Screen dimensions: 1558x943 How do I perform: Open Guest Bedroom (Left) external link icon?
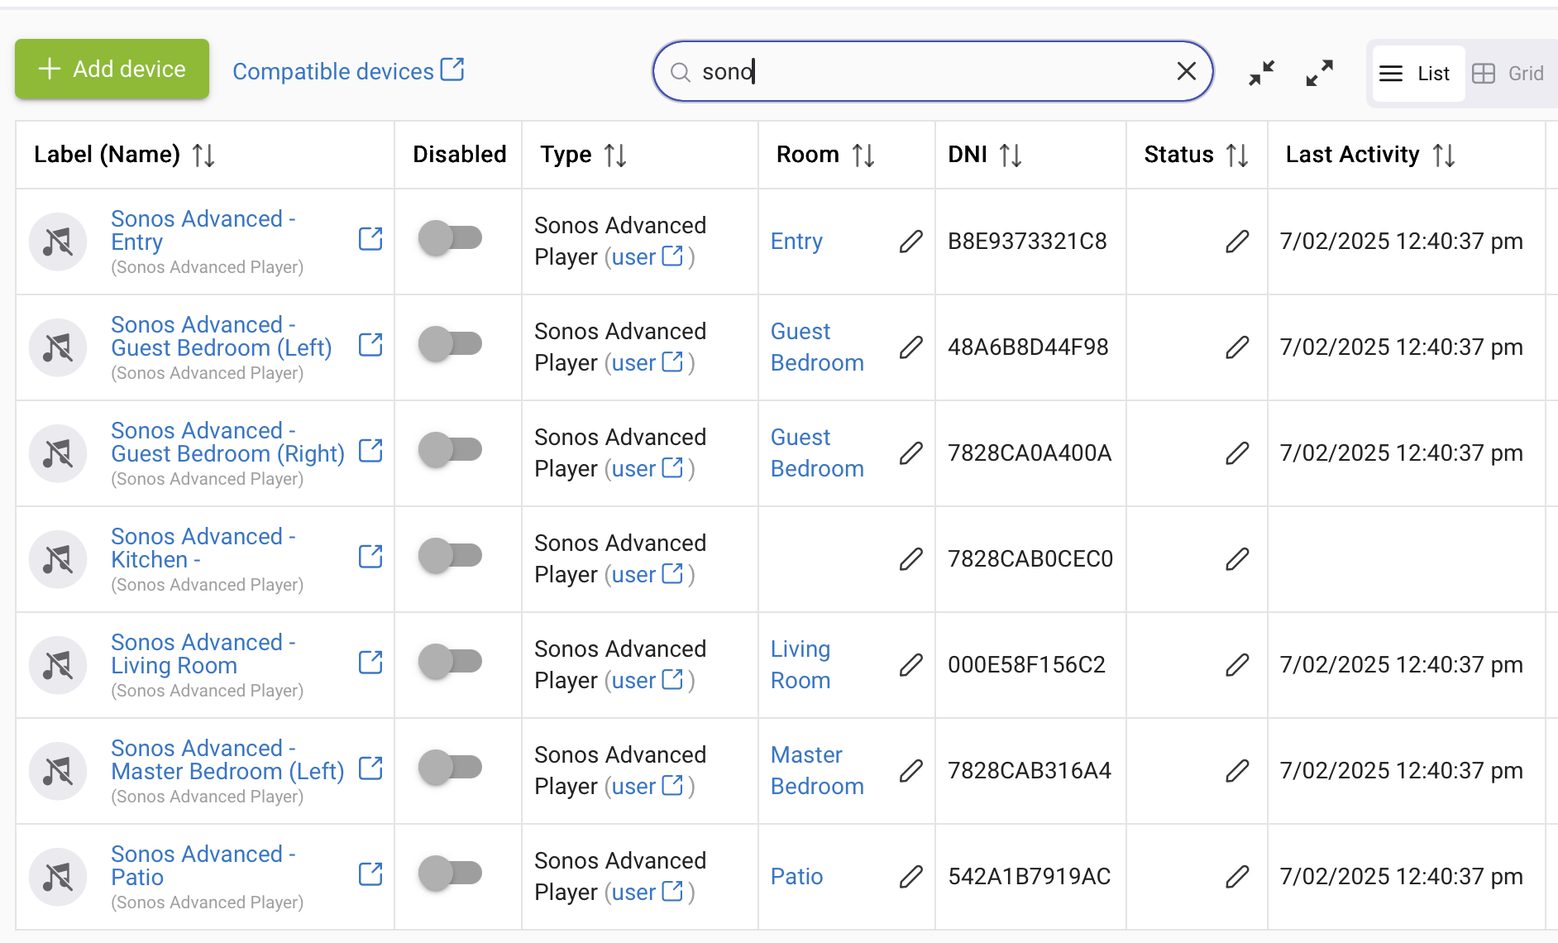pyautogui.click(x=370, y=345)
